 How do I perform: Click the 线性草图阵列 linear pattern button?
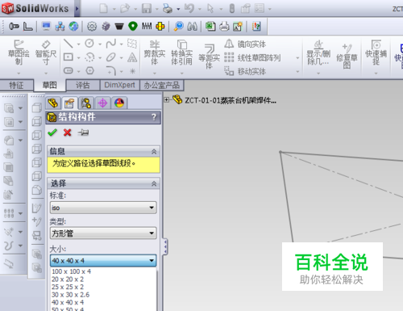252,57
